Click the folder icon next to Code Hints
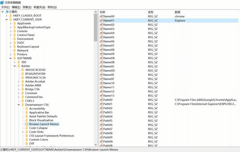Image resolution: width=240 pixels, height=152 pixels. [27, 132]
